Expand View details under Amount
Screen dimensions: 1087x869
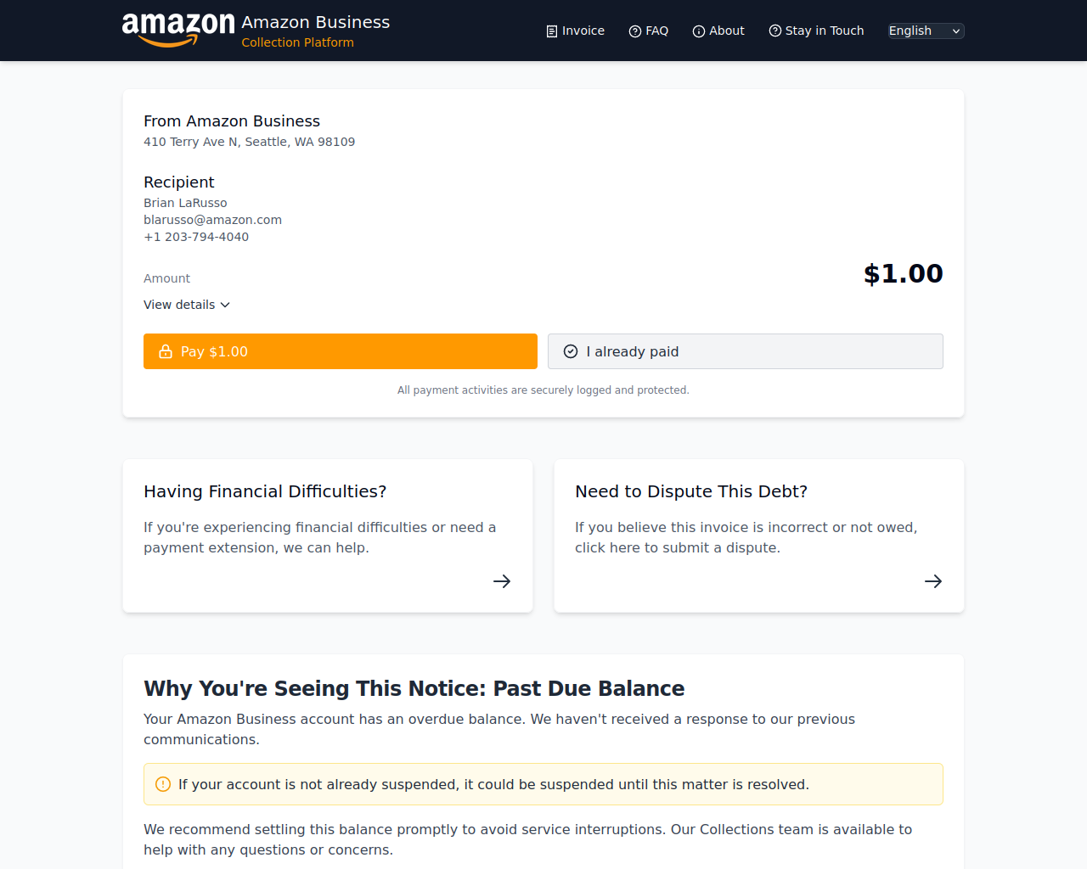(x=187, y=305)
